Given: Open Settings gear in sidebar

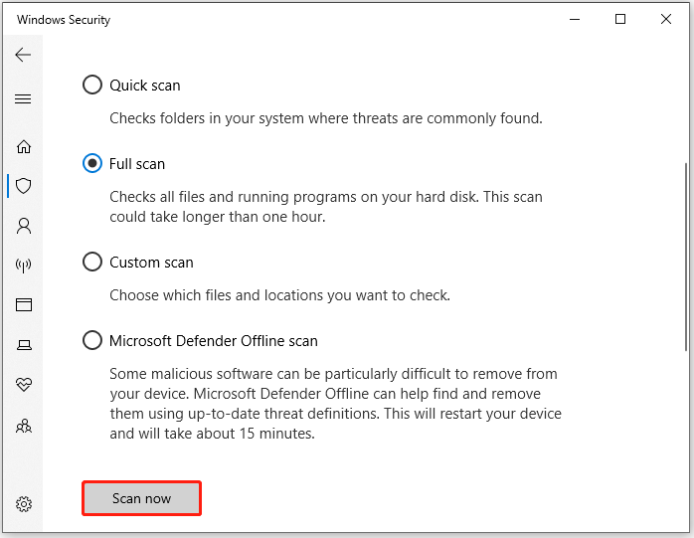Looking at the screenshot, I should click(x=24, y=504).
